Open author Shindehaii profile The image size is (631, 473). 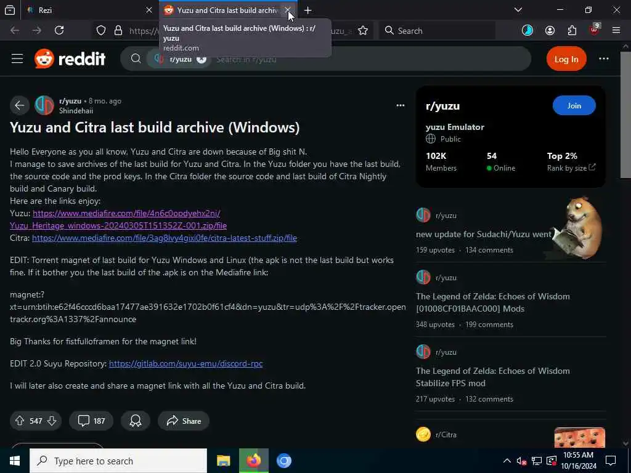pos(76,111)
